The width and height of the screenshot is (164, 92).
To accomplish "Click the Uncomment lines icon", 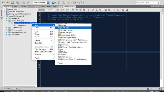I will pyautogui.click(x=127, y=10).
